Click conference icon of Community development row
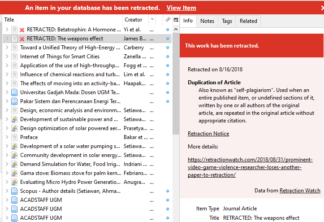This screenshot has height=222, width=324. (x=14, y=155)
